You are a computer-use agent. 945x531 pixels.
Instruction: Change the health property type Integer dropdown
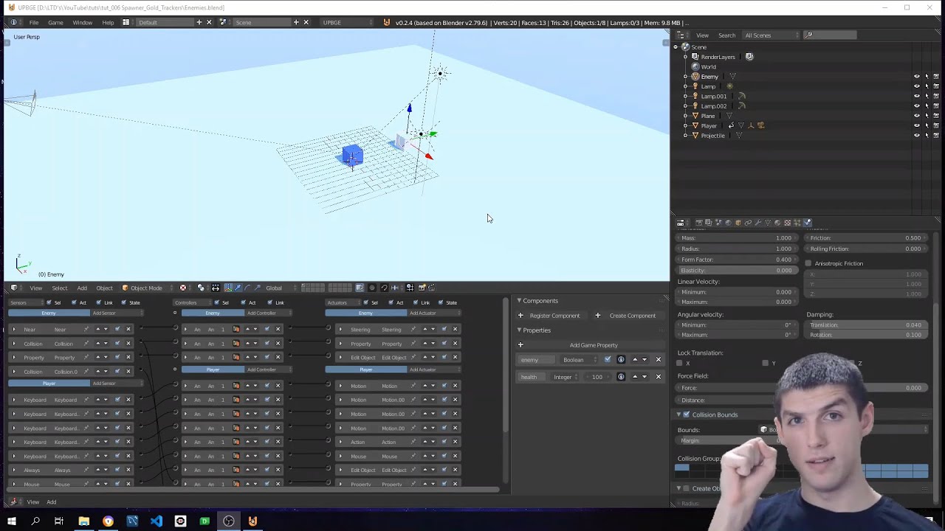[566, 377]
